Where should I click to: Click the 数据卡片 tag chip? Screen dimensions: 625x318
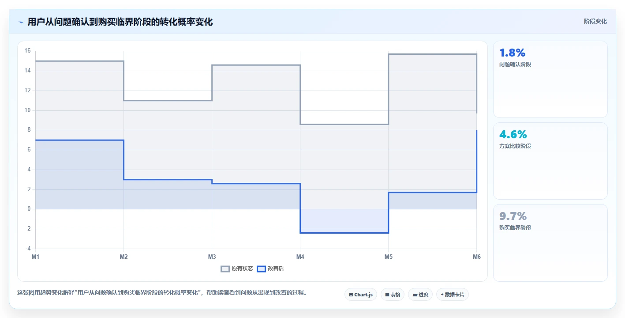click(452, 295)
